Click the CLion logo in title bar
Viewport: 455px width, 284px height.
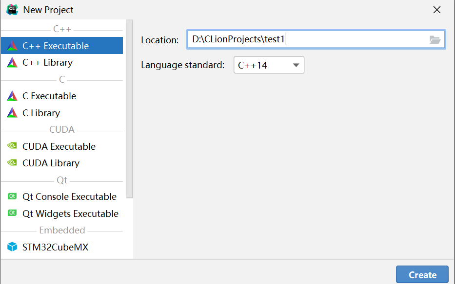pyautogui.click(x=12, y=10)
